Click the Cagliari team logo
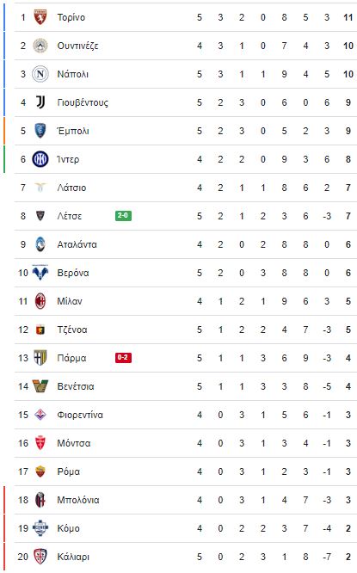Viewport: 357px width, 573px height. 40,557
